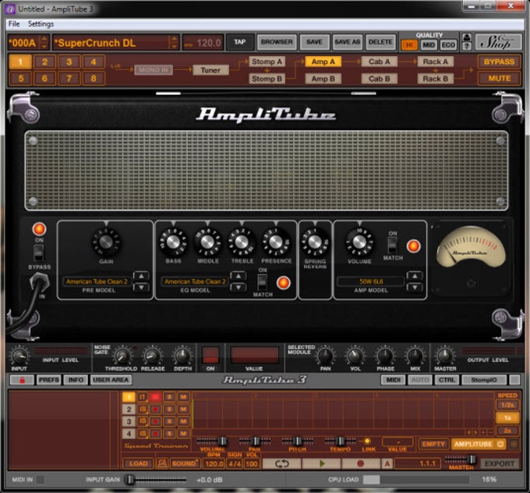Image resolution: width=530 pixels, height=493 pixels.
Task: Click the Bass knob on the amp
Action: (173, 241)
